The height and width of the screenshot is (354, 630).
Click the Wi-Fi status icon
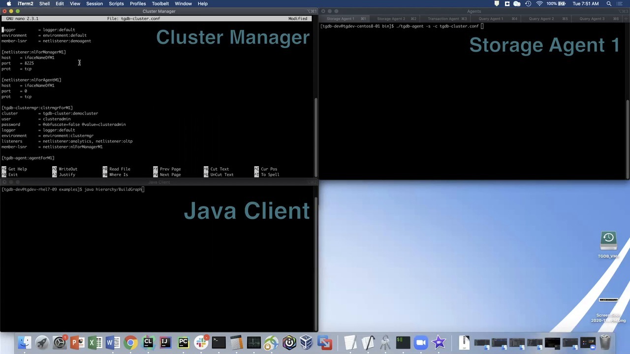[539, 3]
